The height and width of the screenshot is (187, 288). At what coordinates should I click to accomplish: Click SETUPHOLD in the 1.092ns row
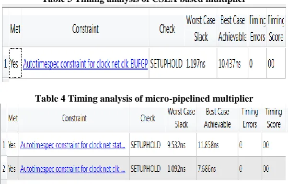[x=146, y=169]
